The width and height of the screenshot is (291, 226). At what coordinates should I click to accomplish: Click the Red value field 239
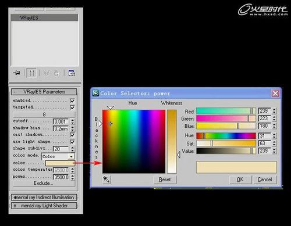click(x=265, y=111)
